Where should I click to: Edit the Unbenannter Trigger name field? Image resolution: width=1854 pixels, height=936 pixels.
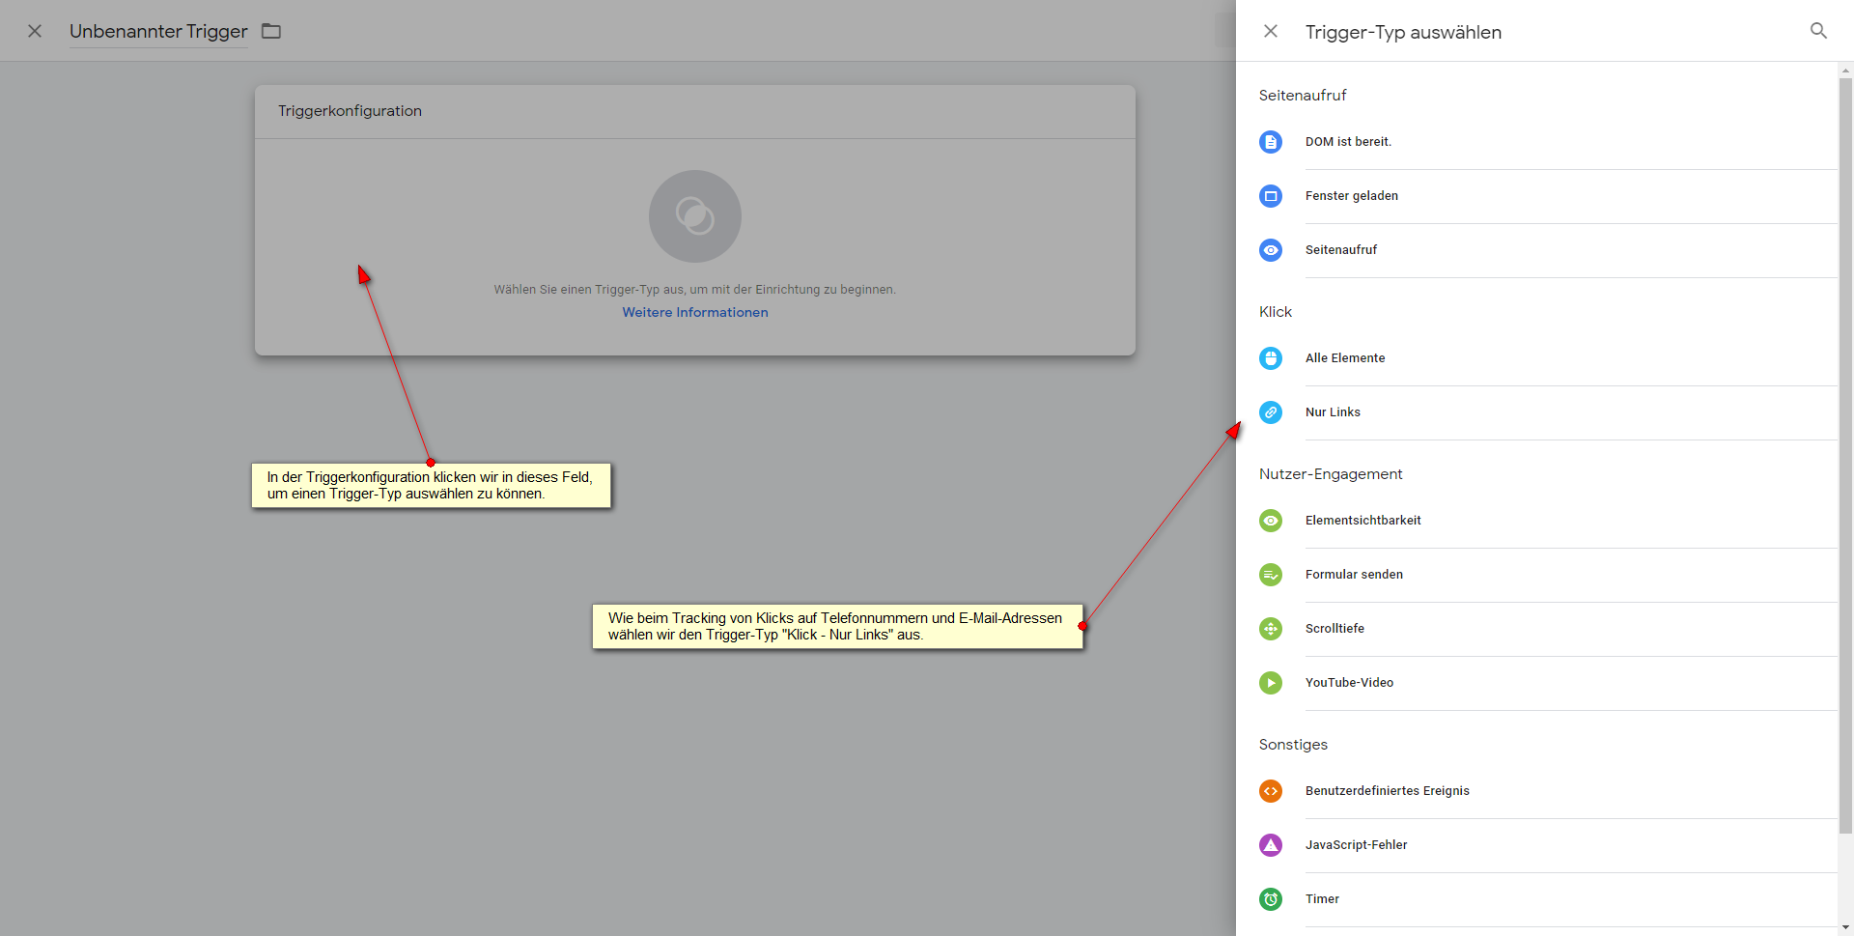(158, 31)
